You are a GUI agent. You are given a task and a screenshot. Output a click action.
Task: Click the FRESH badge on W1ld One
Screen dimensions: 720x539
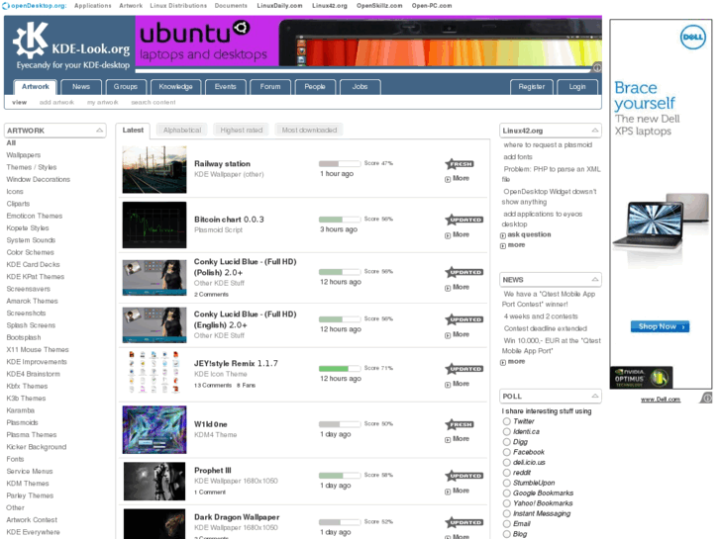tap(460, 425)
